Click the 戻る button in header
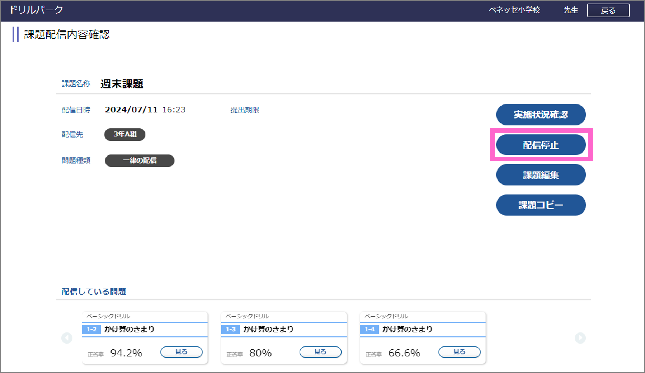Screen dimensions: 645x373 point(608,10)
